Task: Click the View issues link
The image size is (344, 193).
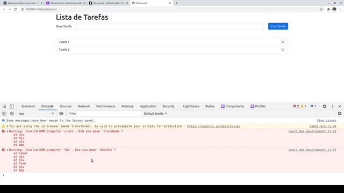Action: pos(326,121)
